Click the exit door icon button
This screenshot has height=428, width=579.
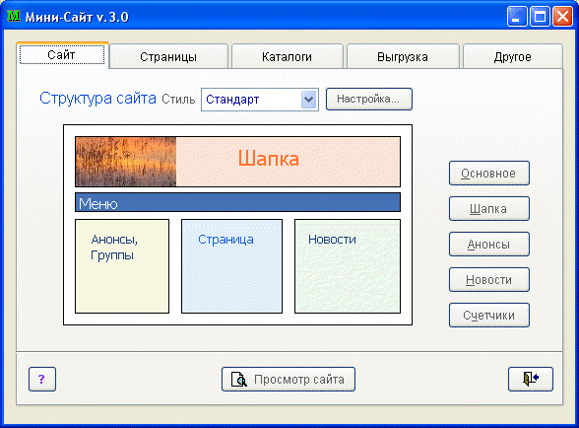pos(530,379)
